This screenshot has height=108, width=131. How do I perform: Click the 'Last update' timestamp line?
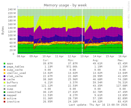pyautogui.click(x=98, y=105)
